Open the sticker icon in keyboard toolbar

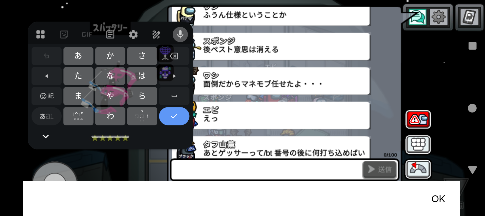(64, 34)
